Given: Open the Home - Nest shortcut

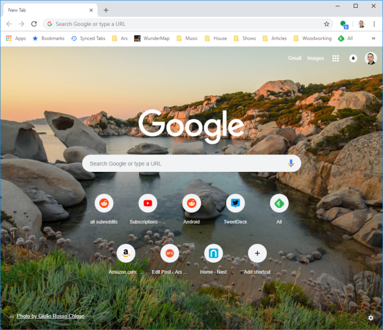Looking at the screenshot, I should (214, 253).
